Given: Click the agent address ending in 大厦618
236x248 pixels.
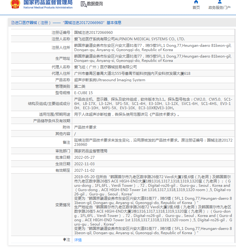Looking at the screenshot, I should 132,74.
